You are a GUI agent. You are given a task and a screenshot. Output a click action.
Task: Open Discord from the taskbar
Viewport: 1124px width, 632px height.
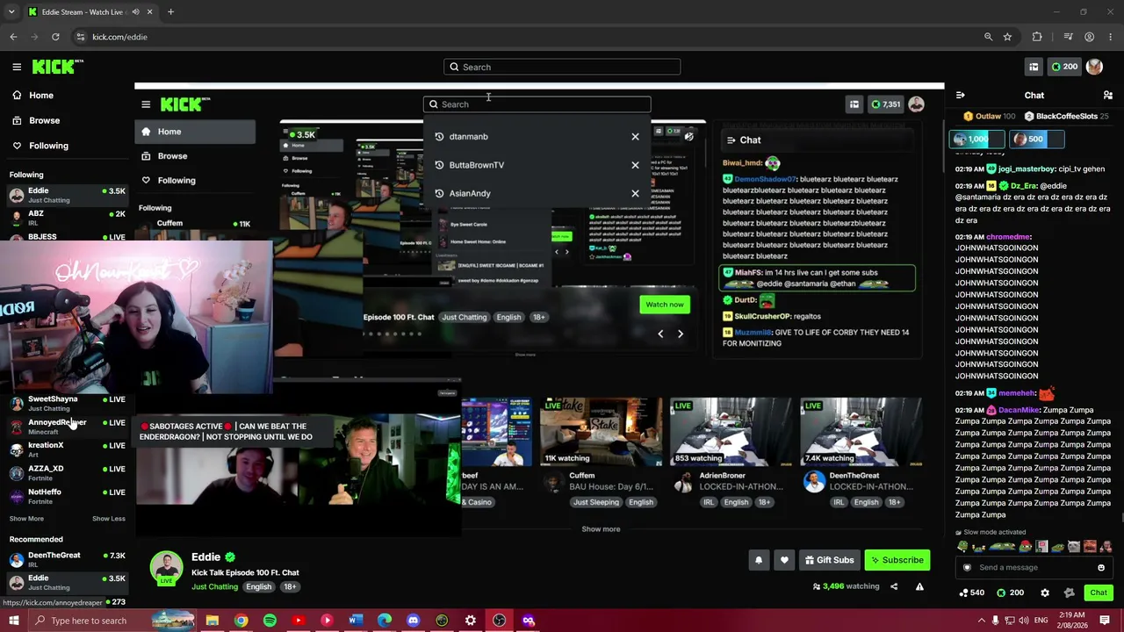coord(413,621)
